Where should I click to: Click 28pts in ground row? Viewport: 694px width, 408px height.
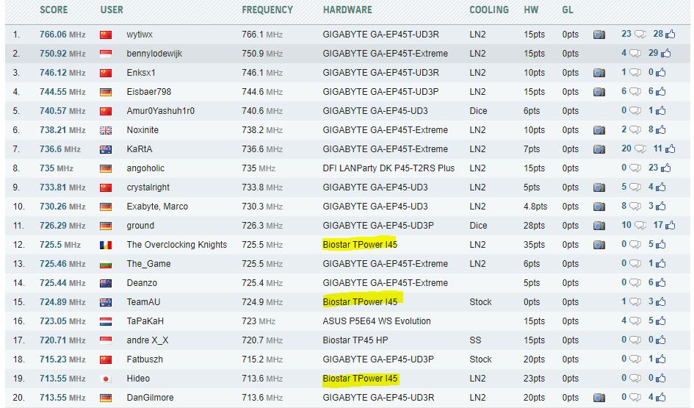(x=534, y=226)
